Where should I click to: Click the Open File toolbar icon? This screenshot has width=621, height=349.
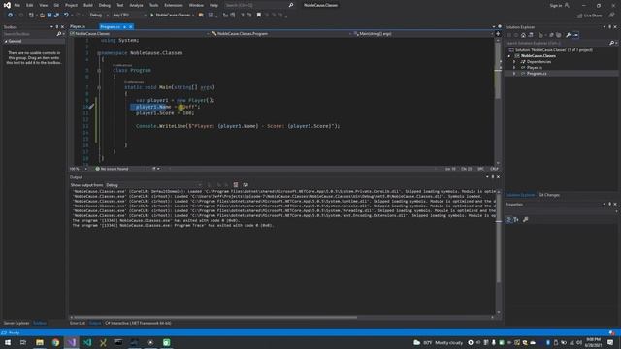42,16
